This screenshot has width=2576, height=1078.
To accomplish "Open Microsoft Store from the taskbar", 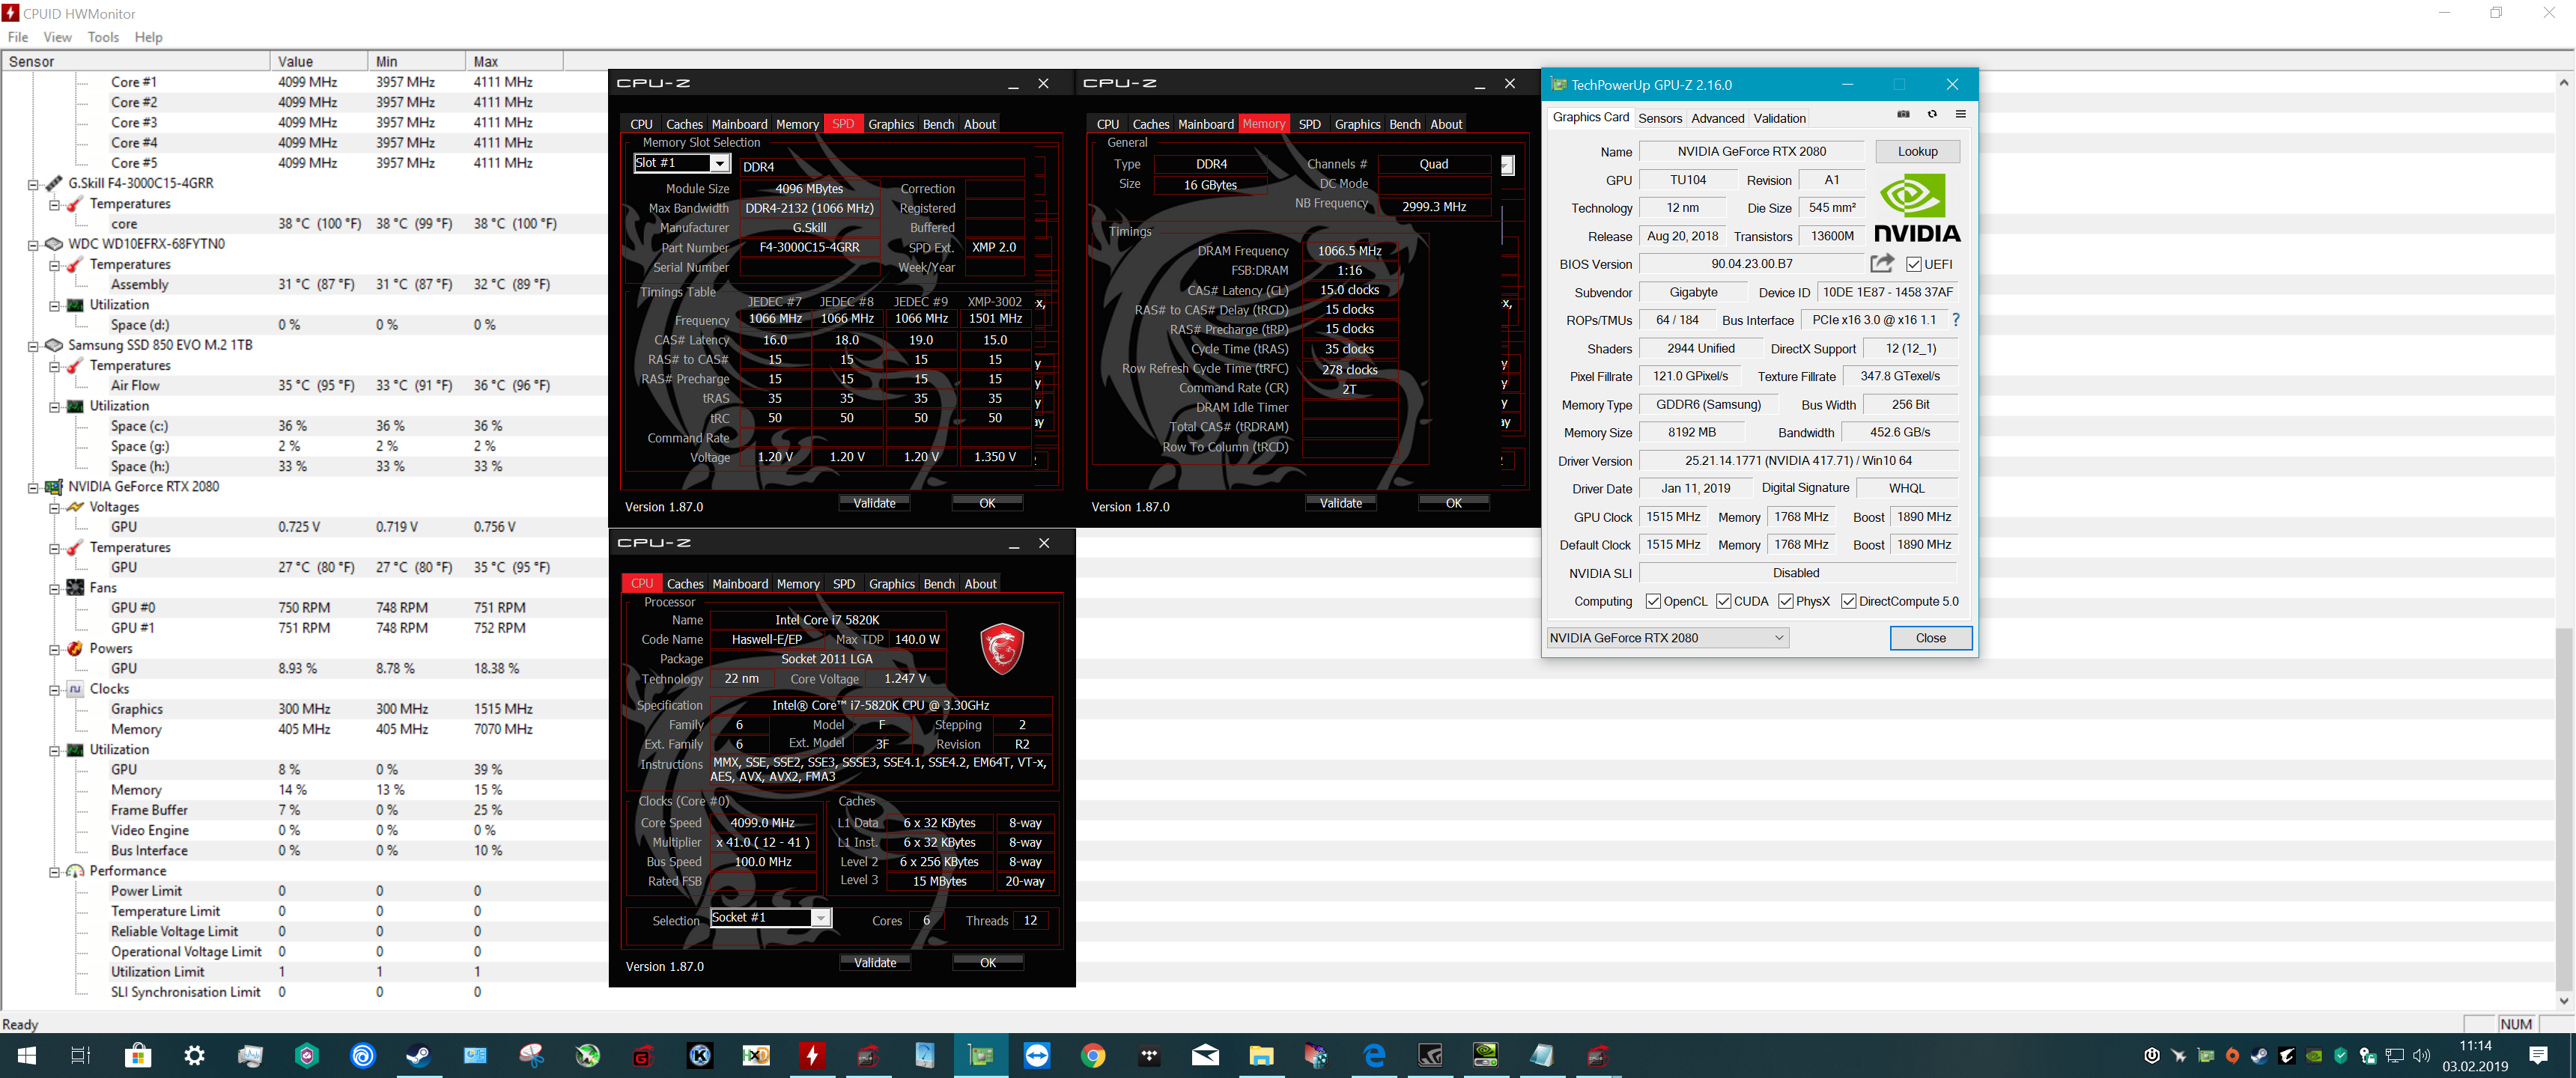I will coord(138,1056).
